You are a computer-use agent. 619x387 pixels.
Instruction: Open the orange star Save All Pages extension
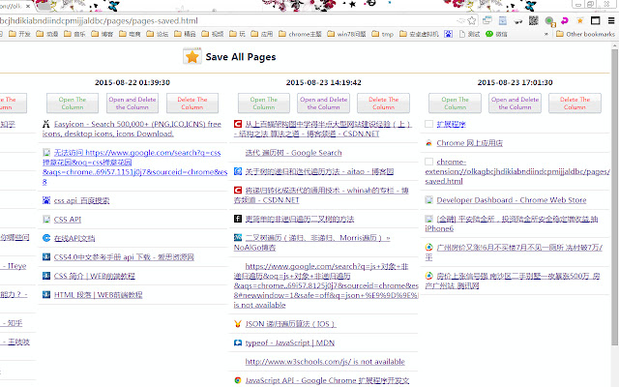pos(580,20)
